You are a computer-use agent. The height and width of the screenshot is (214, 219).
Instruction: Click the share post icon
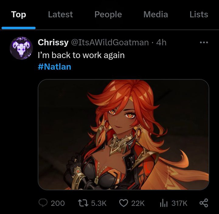click(203, 203)
